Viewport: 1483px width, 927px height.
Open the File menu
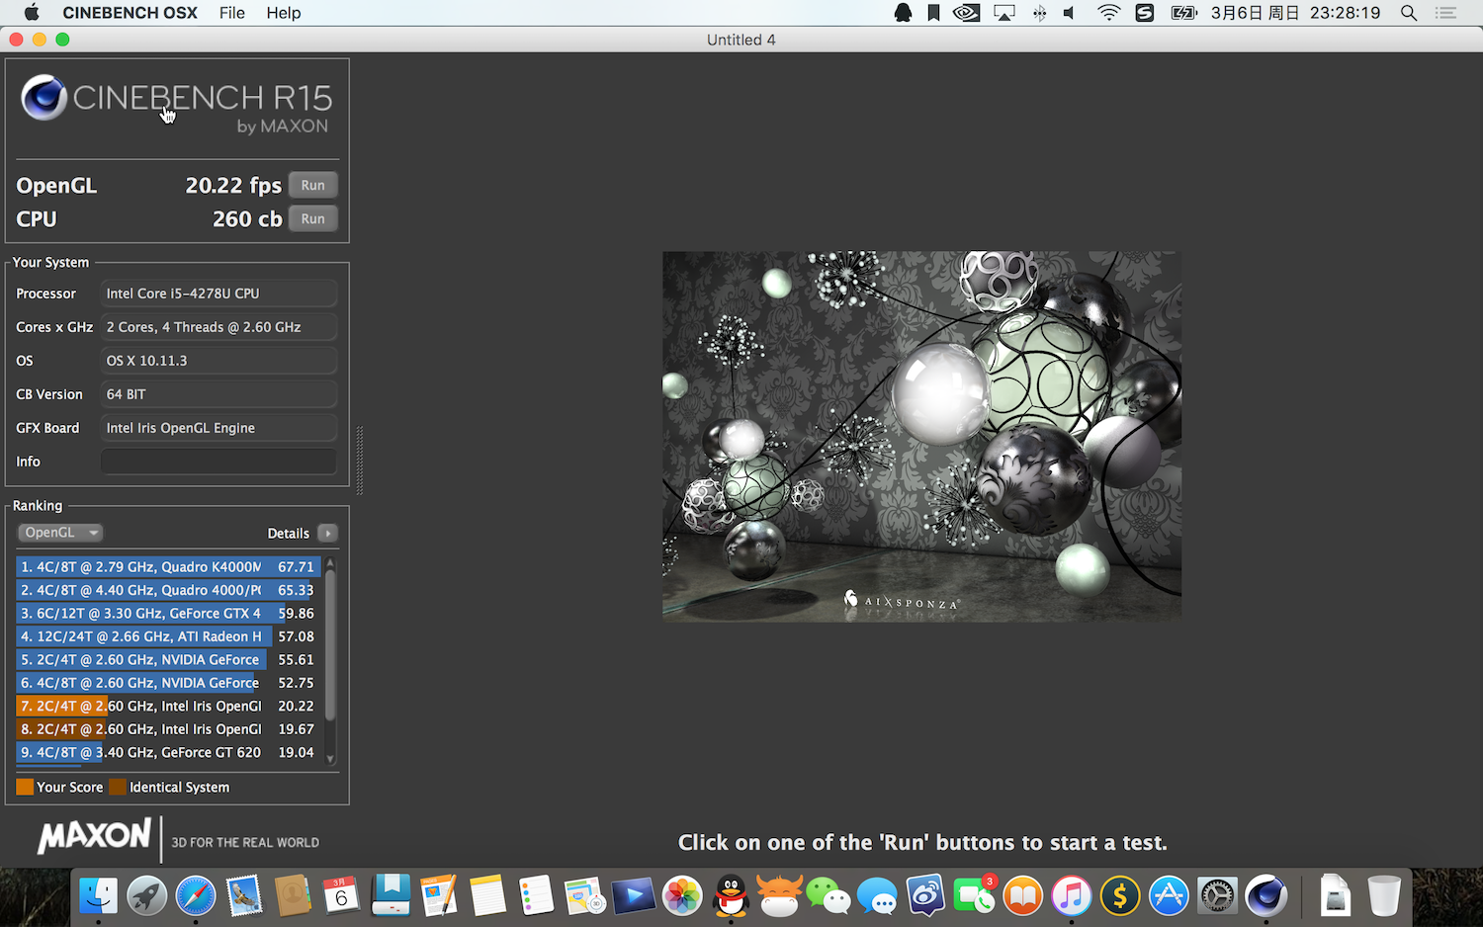[x=232, y=13]
